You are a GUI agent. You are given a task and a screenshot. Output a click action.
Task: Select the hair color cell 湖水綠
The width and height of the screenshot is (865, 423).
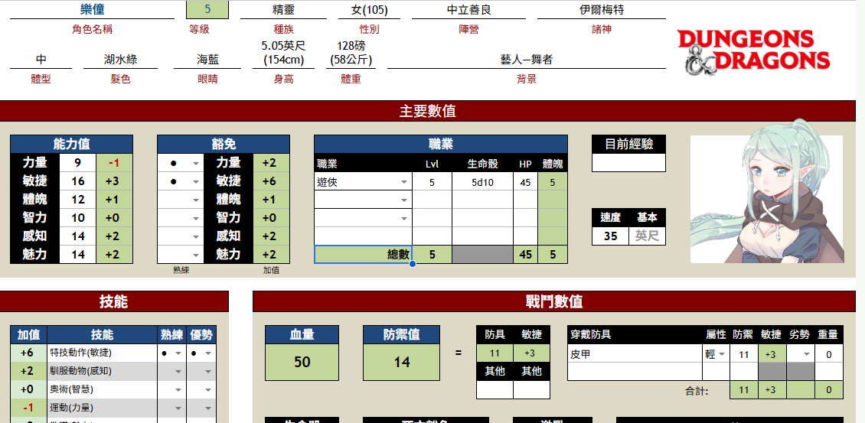[x=120, y=60]
